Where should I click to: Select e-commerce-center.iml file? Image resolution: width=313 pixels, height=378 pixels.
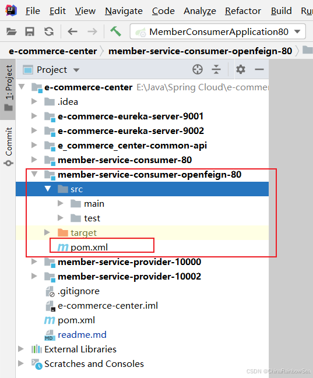(108, 306)
